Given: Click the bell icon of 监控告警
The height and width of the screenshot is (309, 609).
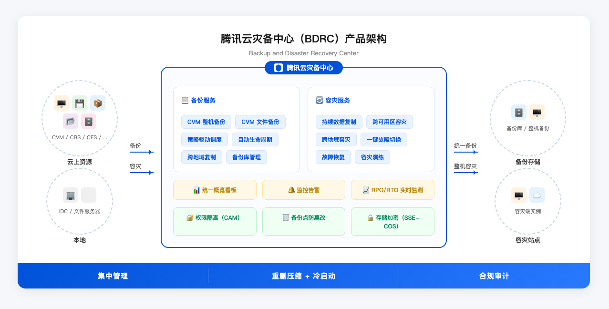Looking at the screenshot, I should pyautogui.click(x=291, y=190).
